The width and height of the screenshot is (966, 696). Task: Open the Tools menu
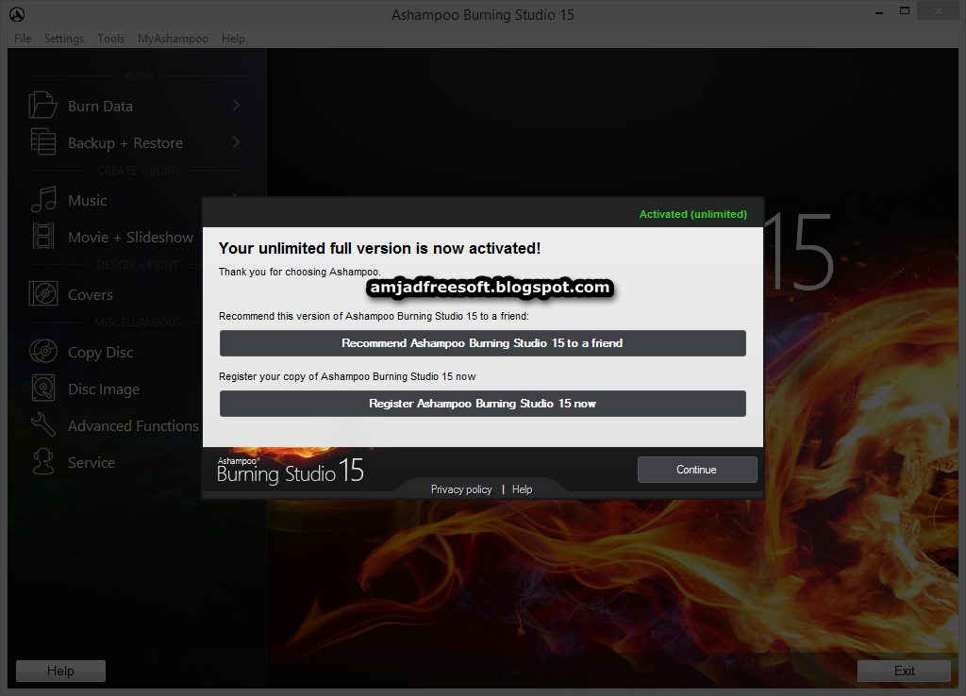tap(111, 38)
